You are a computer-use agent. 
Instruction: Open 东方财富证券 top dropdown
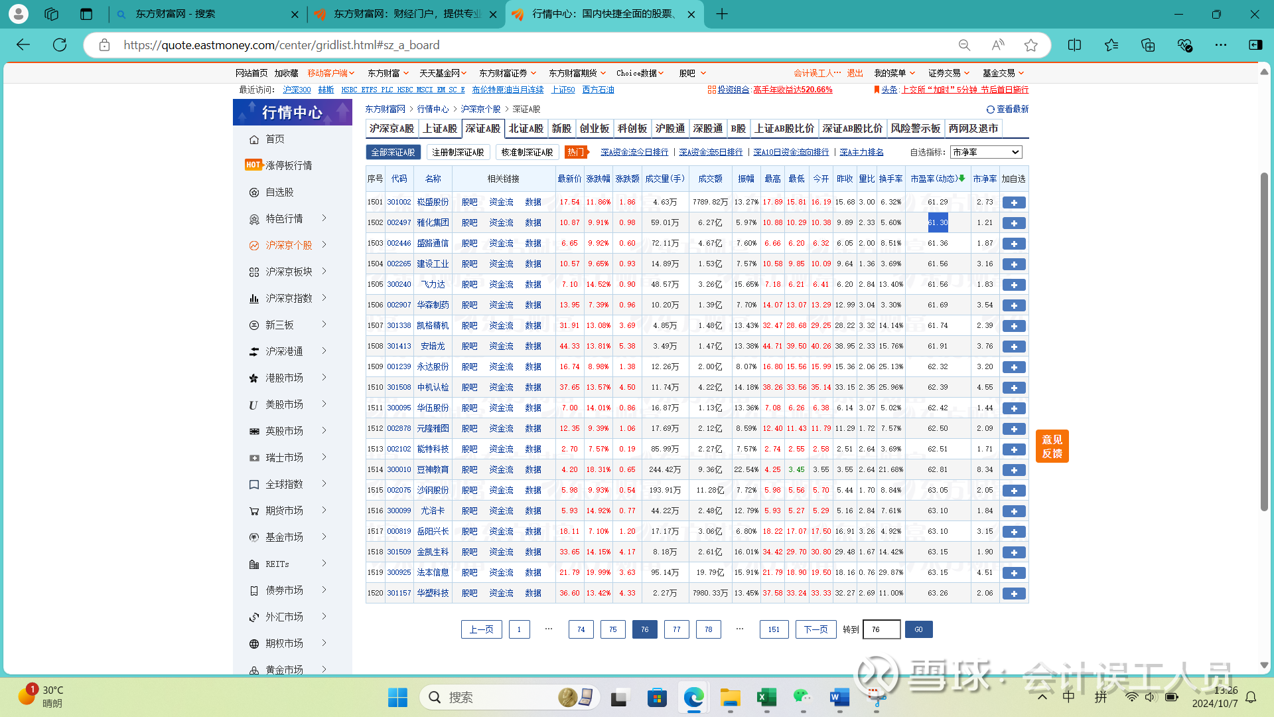508,73
